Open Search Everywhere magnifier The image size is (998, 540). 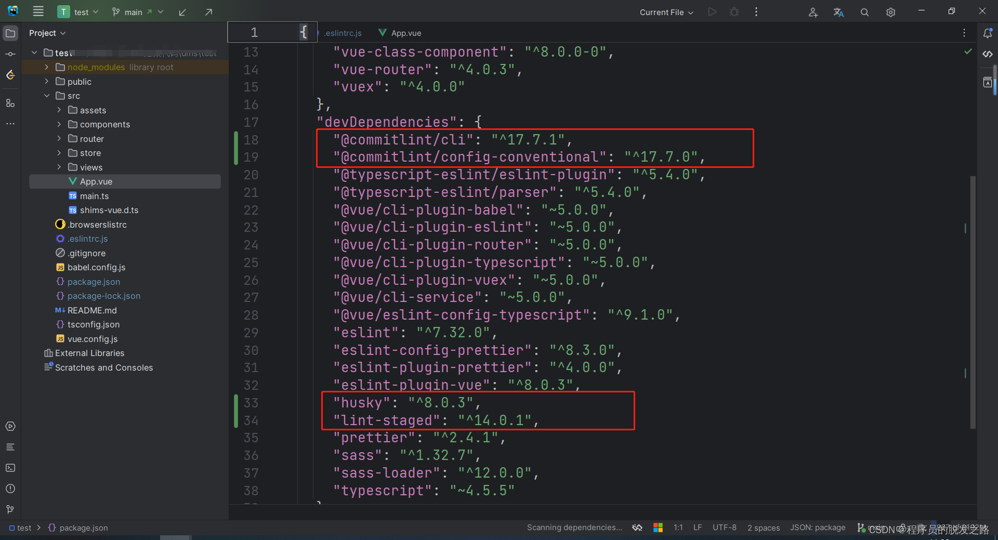coord(864,12)
